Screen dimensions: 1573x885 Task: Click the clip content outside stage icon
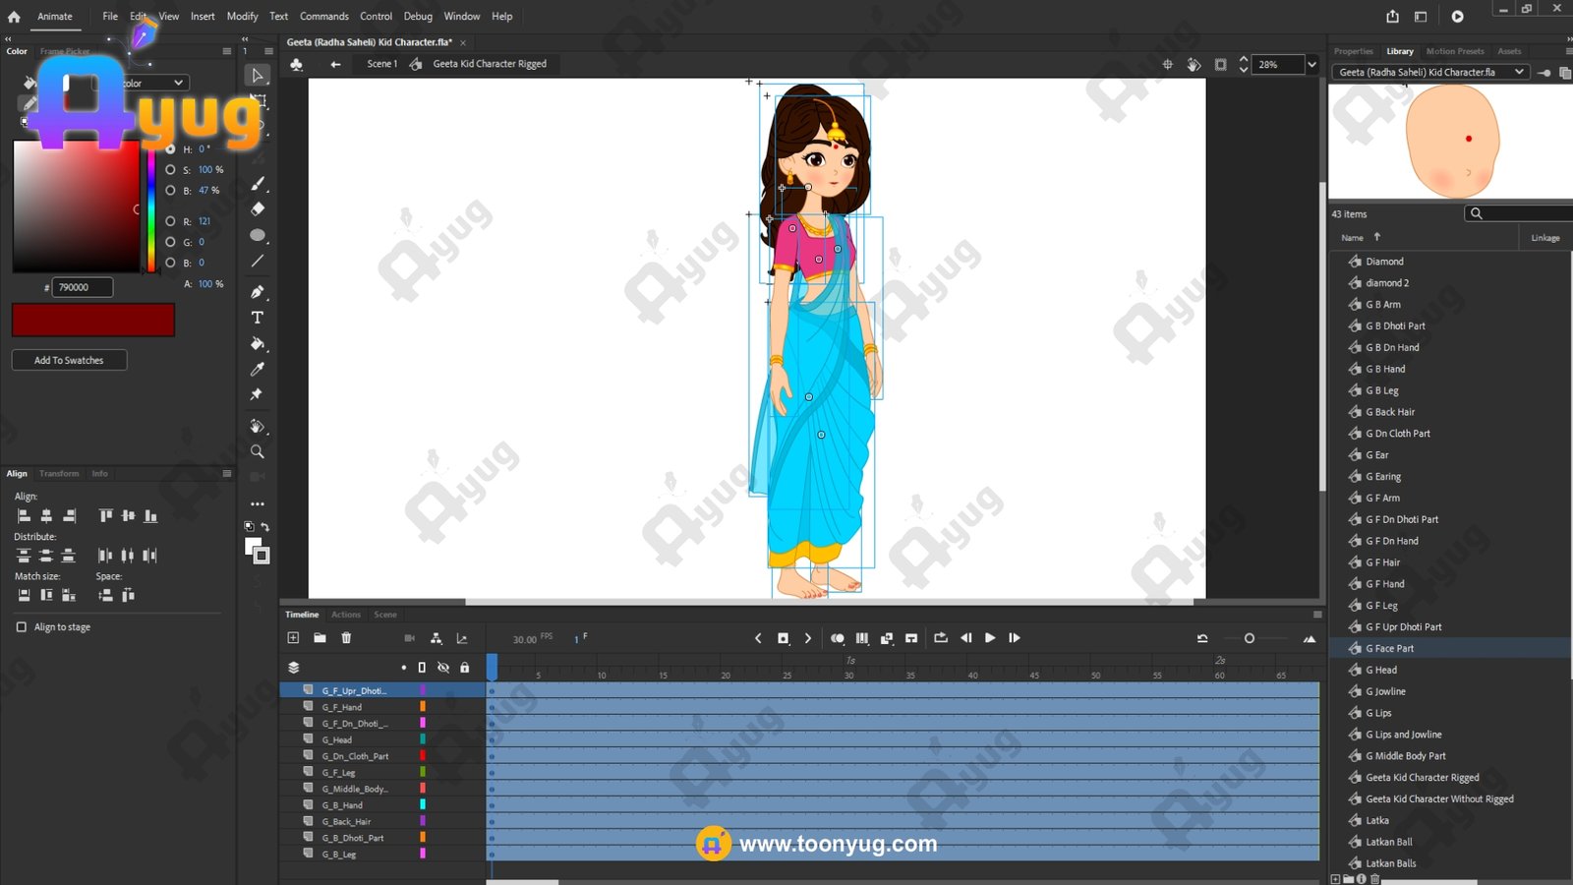pos(1220,65)
